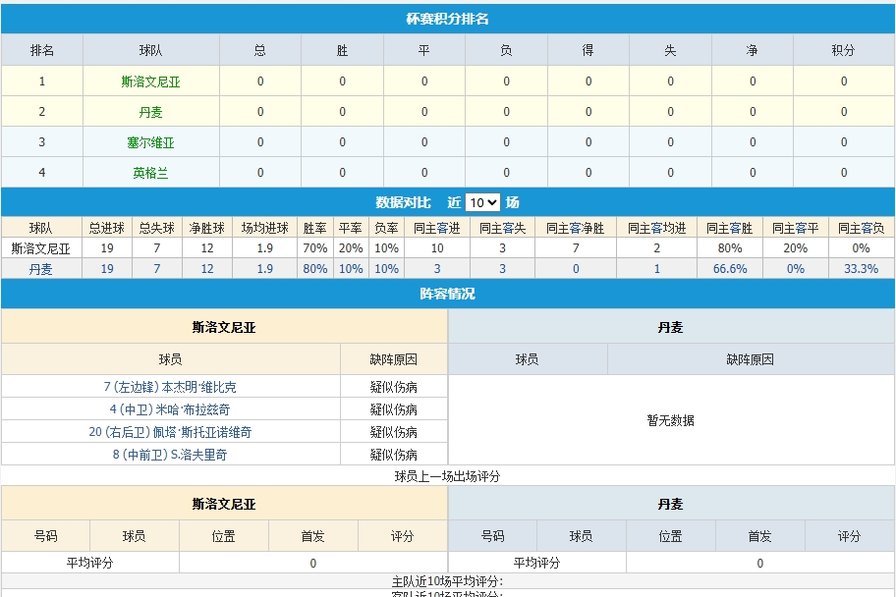Click the 暂无数据 text in 丹麦 lineup panel
896x597 pixels.
pyautogui.click(x=671, y=420)
